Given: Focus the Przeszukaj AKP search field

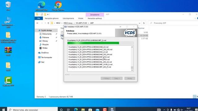Looking at the screenshot, I should click(173, 23).
